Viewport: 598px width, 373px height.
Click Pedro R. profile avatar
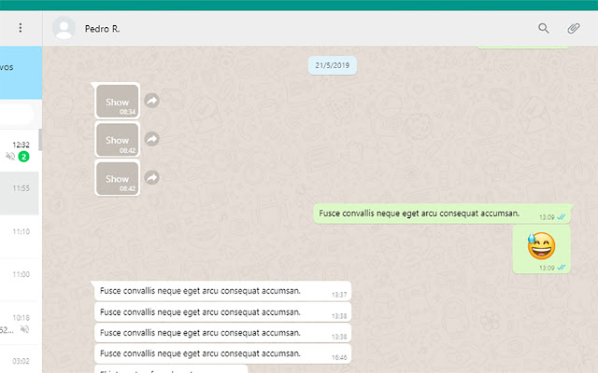pyautogui.click(x=64, y=28)
